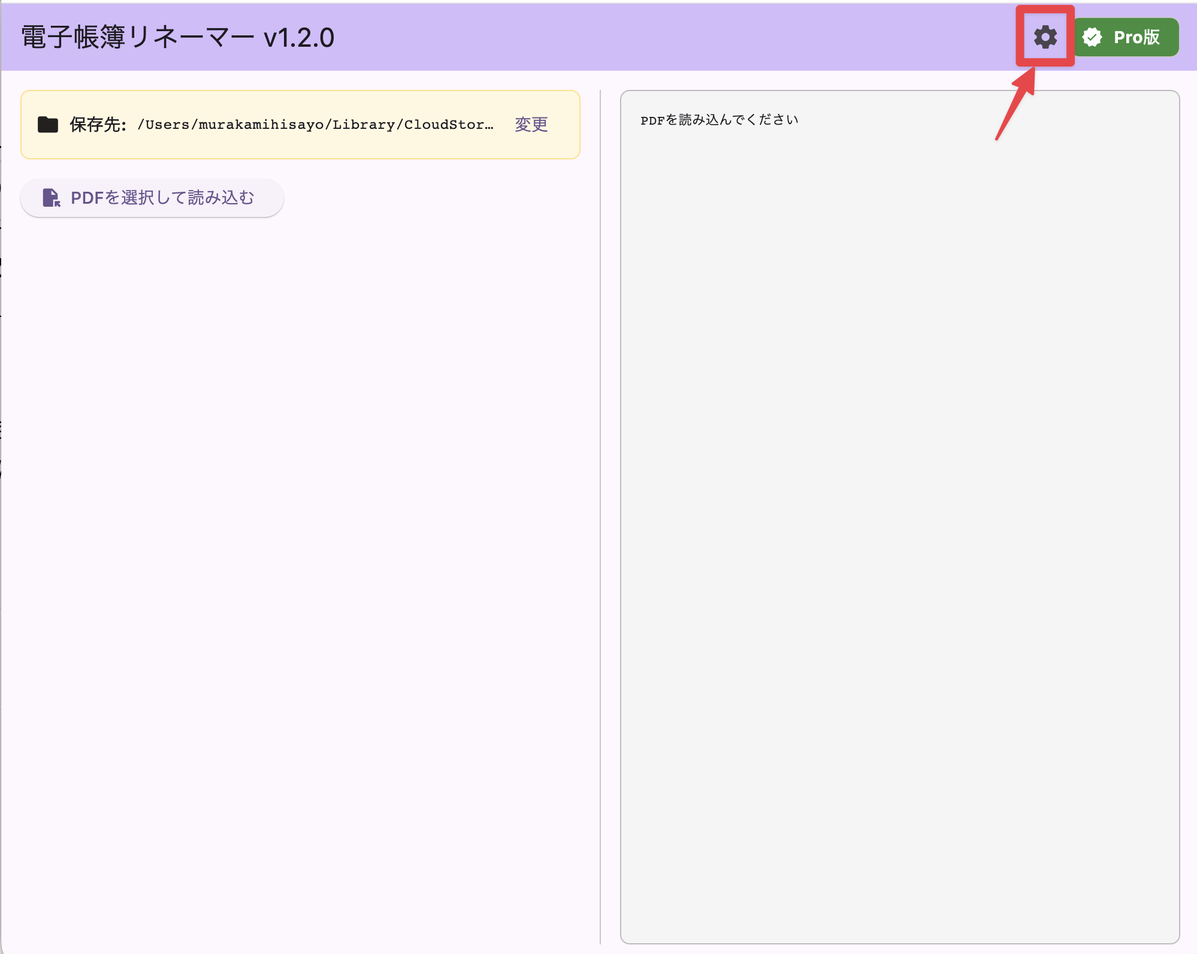Open settings via the gear icon
Screen dimensions: 1197x954
pyautogui.click(x=1045, y=37)
